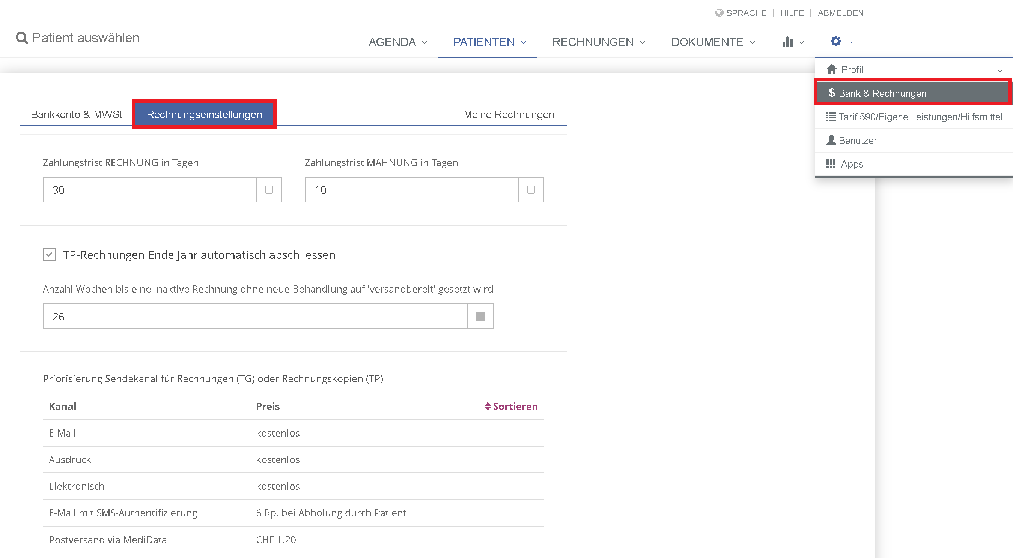Viewport: 1013px width, 558px height.
Task: Open Apps in settings menu
Action: tap(914, 164)
